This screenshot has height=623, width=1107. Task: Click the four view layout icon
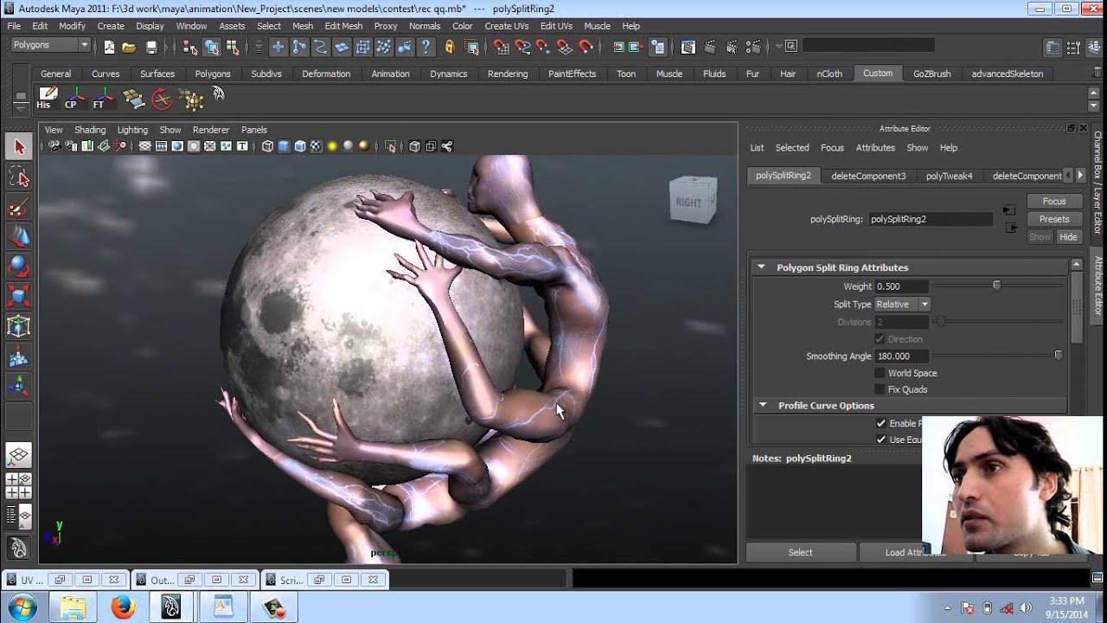[x=19, y=485]
